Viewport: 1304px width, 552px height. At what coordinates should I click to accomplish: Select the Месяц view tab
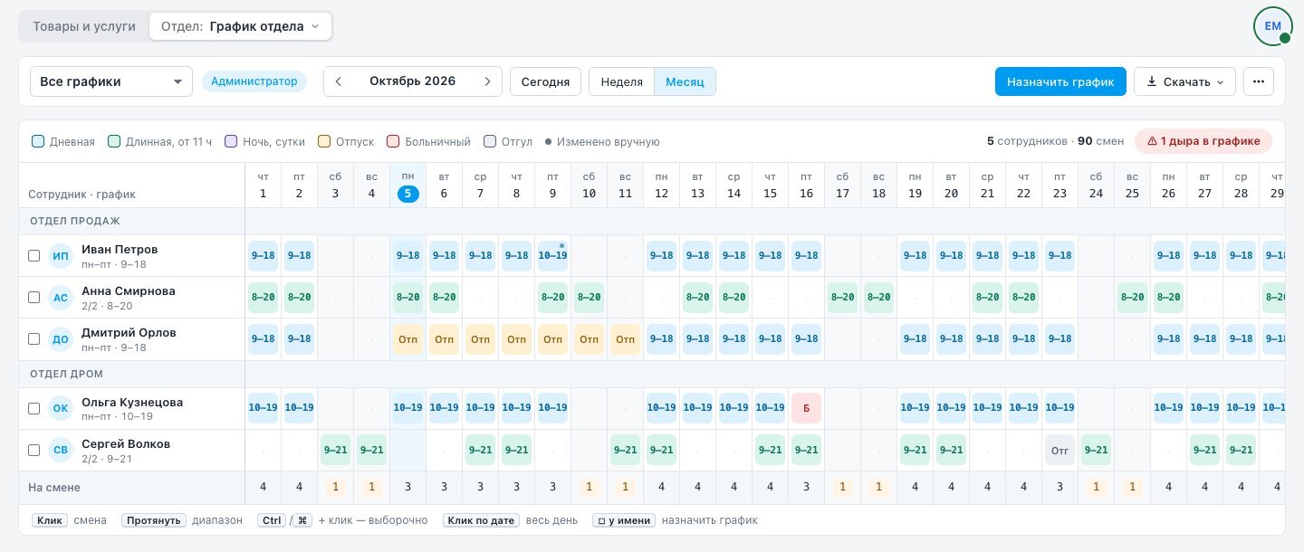tap(685, 81)
